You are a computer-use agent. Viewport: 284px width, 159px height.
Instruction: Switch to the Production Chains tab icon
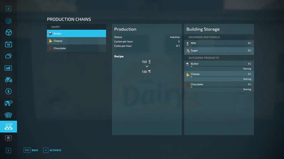point(8,127)
